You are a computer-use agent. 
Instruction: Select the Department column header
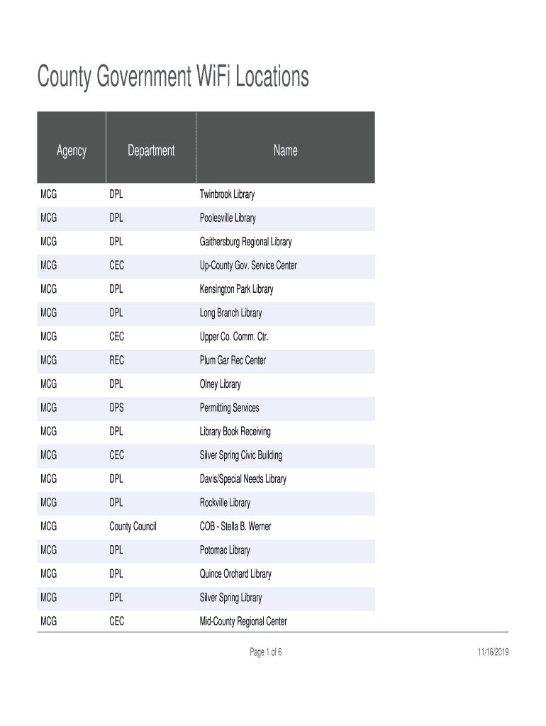coord(151,150)
